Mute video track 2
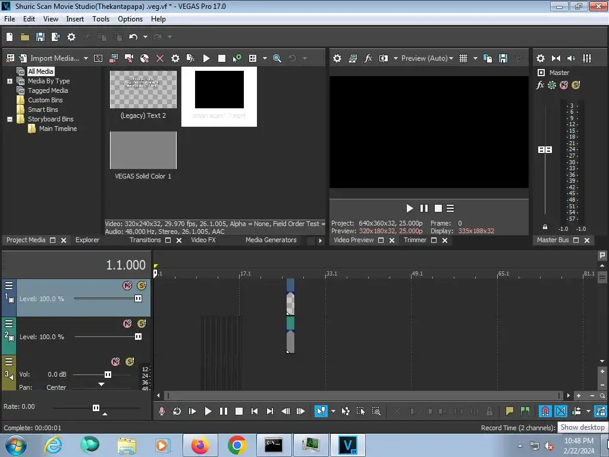 click(x=127, y=324)
